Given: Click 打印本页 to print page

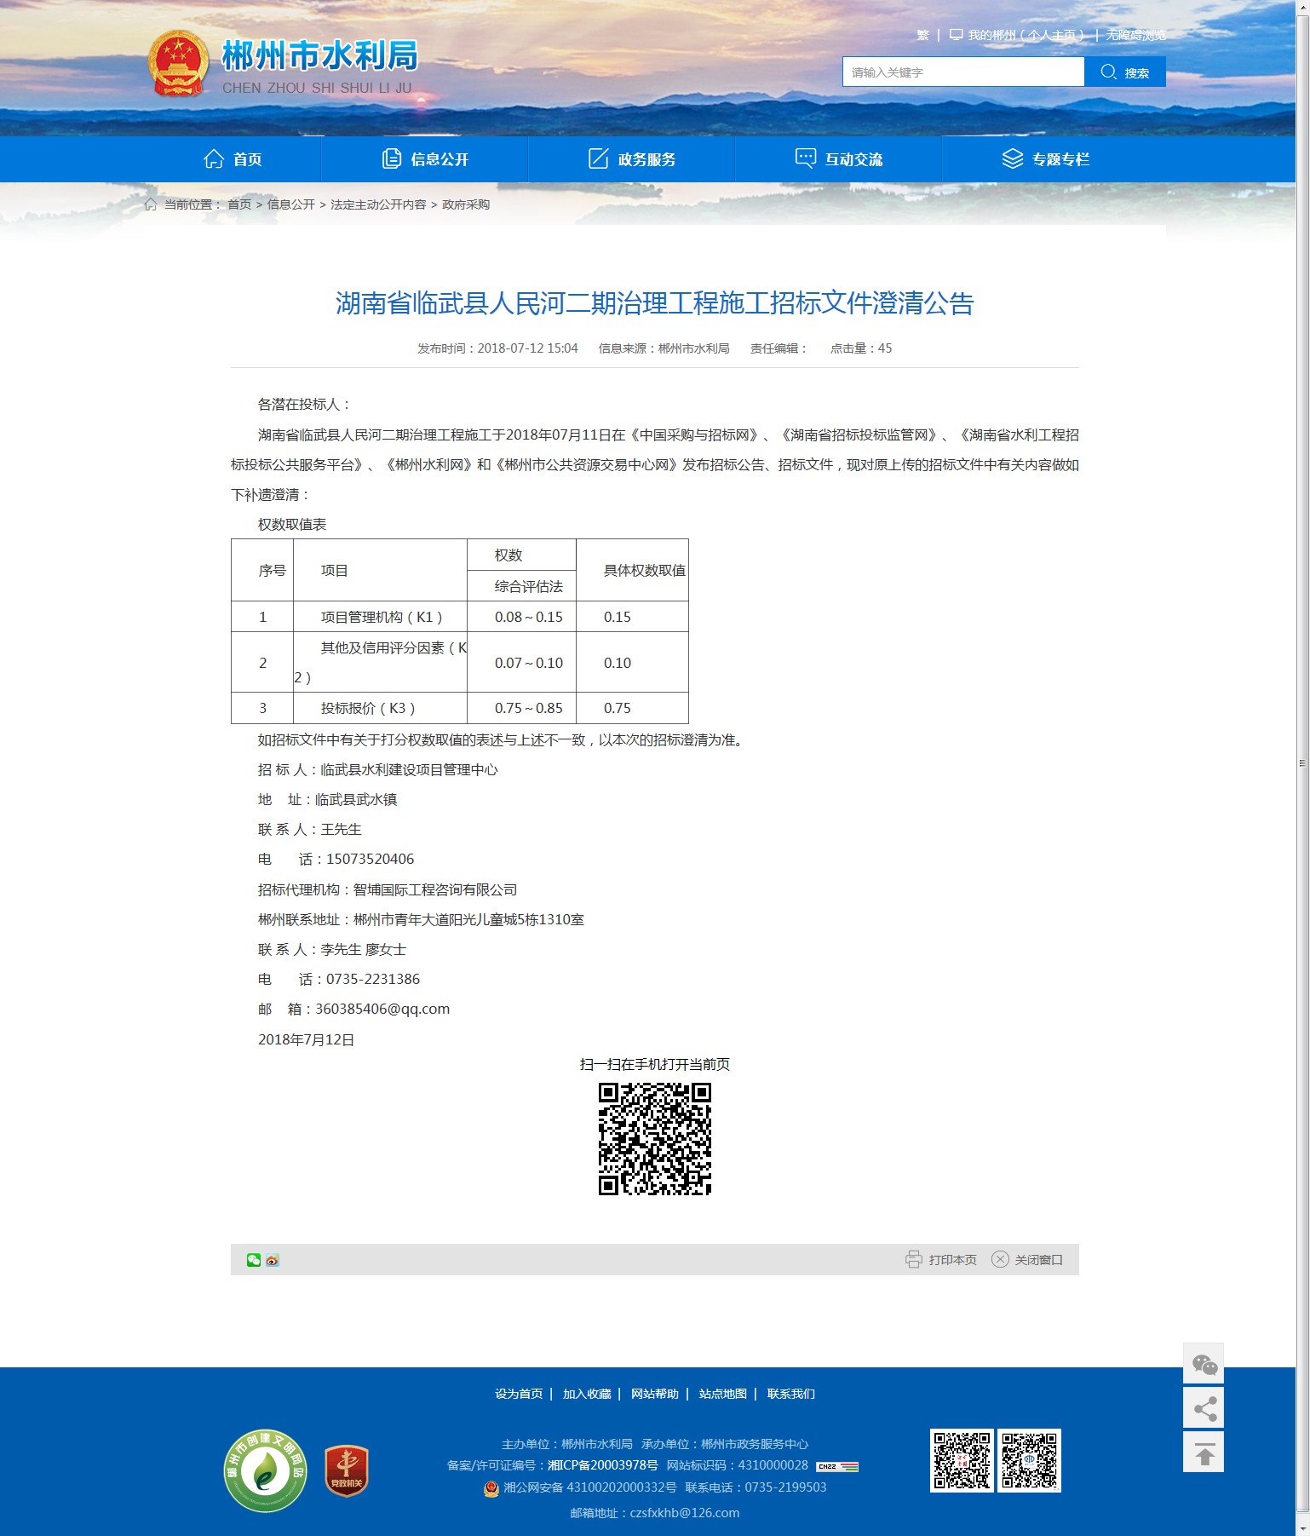Looking at the screenshot, I should pos(941,1259).
